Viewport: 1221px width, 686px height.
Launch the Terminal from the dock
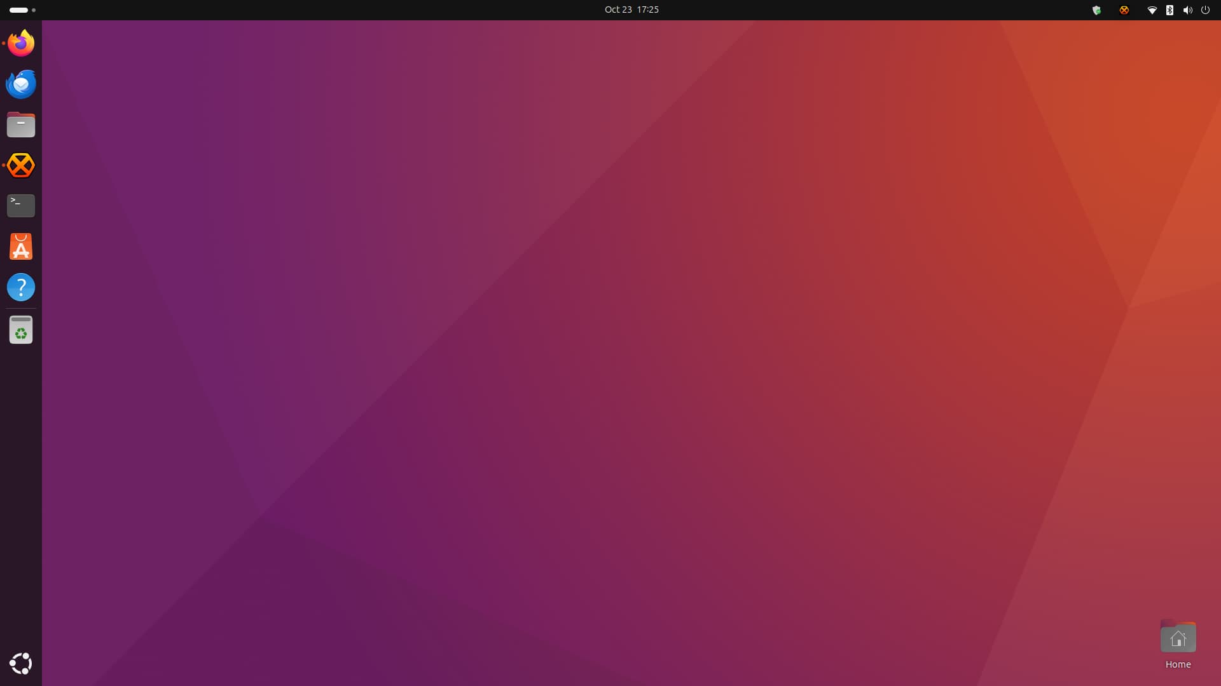pyautogui.click(x=21, y=206)
